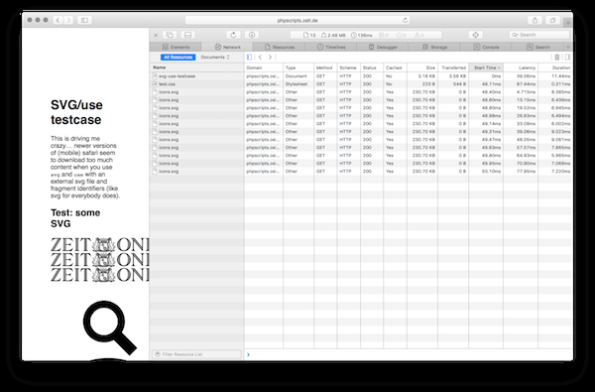Click 136ms load time indicator

click(361, 35)
